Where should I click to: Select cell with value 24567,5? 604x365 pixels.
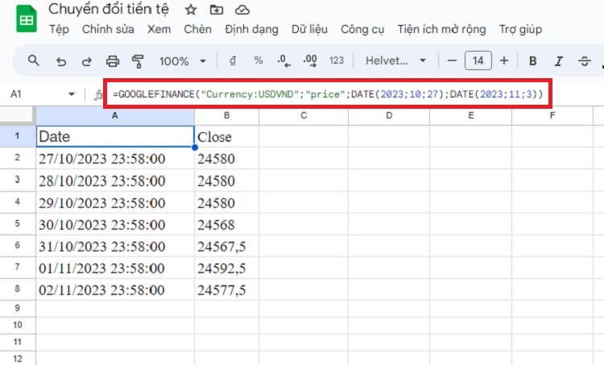226,246
